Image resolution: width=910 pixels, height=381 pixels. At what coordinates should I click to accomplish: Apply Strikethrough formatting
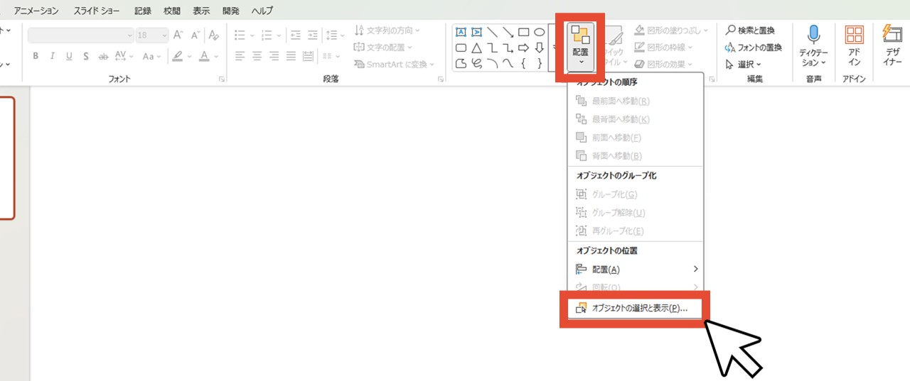[103, 56]
